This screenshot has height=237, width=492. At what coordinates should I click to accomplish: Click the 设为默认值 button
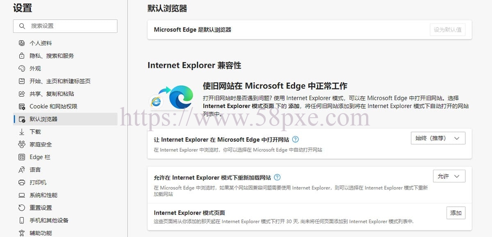pyautogui.click(x=448, y=30)
